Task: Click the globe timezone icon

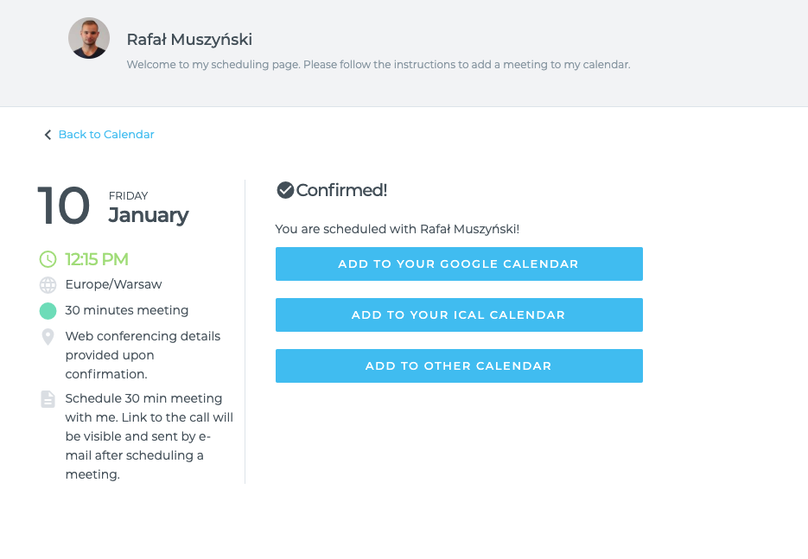Action: pyautogui.click(x=48, y=285)
